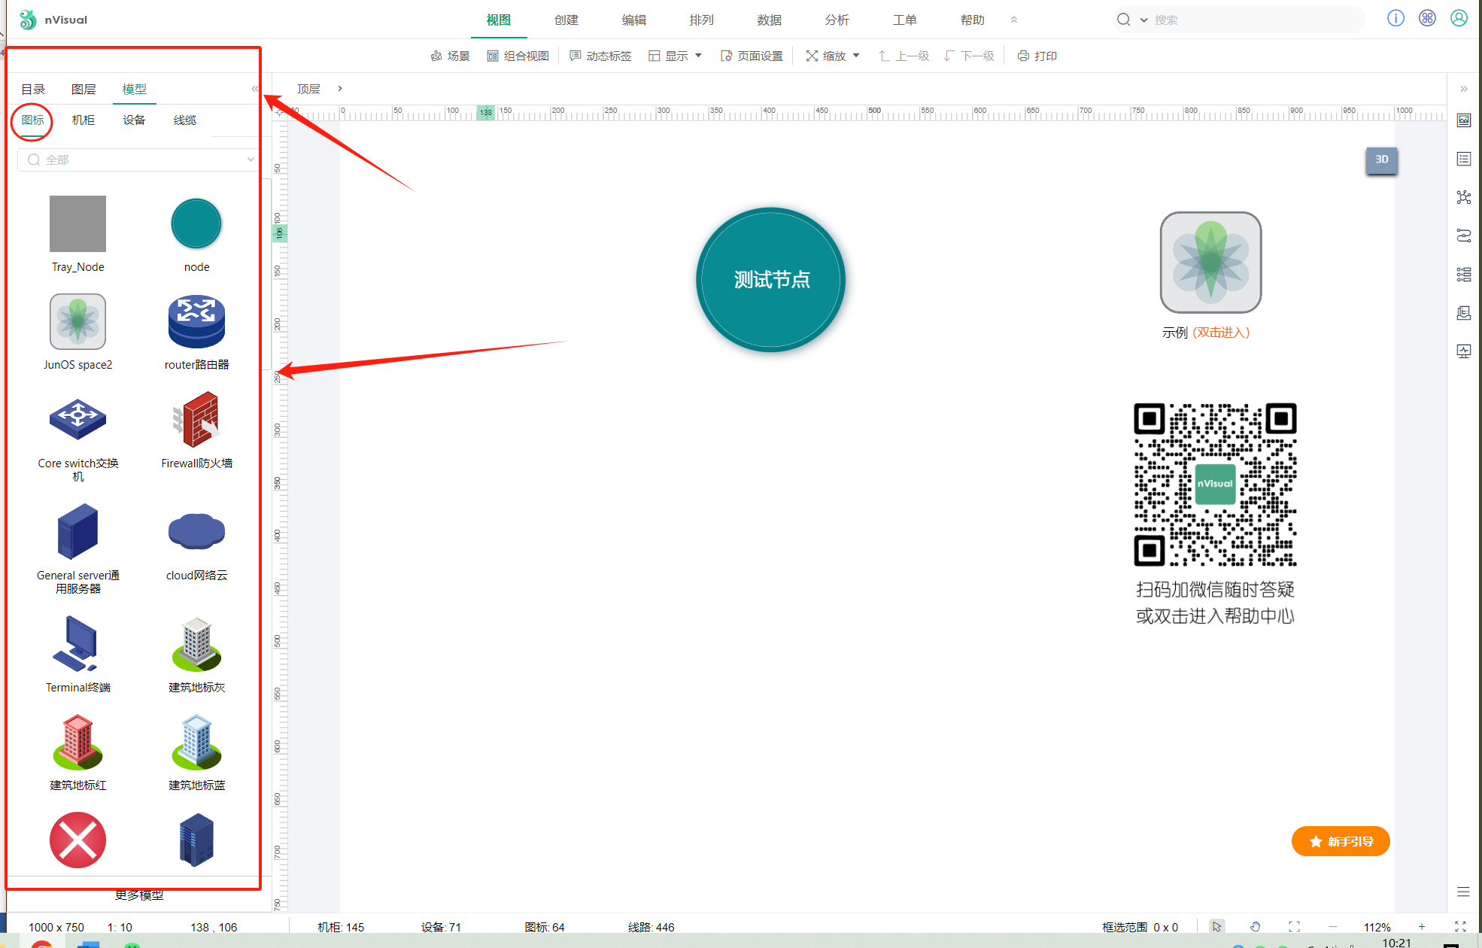Select the router路由器 model icon

pyautogui.click(x=196, y=322)
